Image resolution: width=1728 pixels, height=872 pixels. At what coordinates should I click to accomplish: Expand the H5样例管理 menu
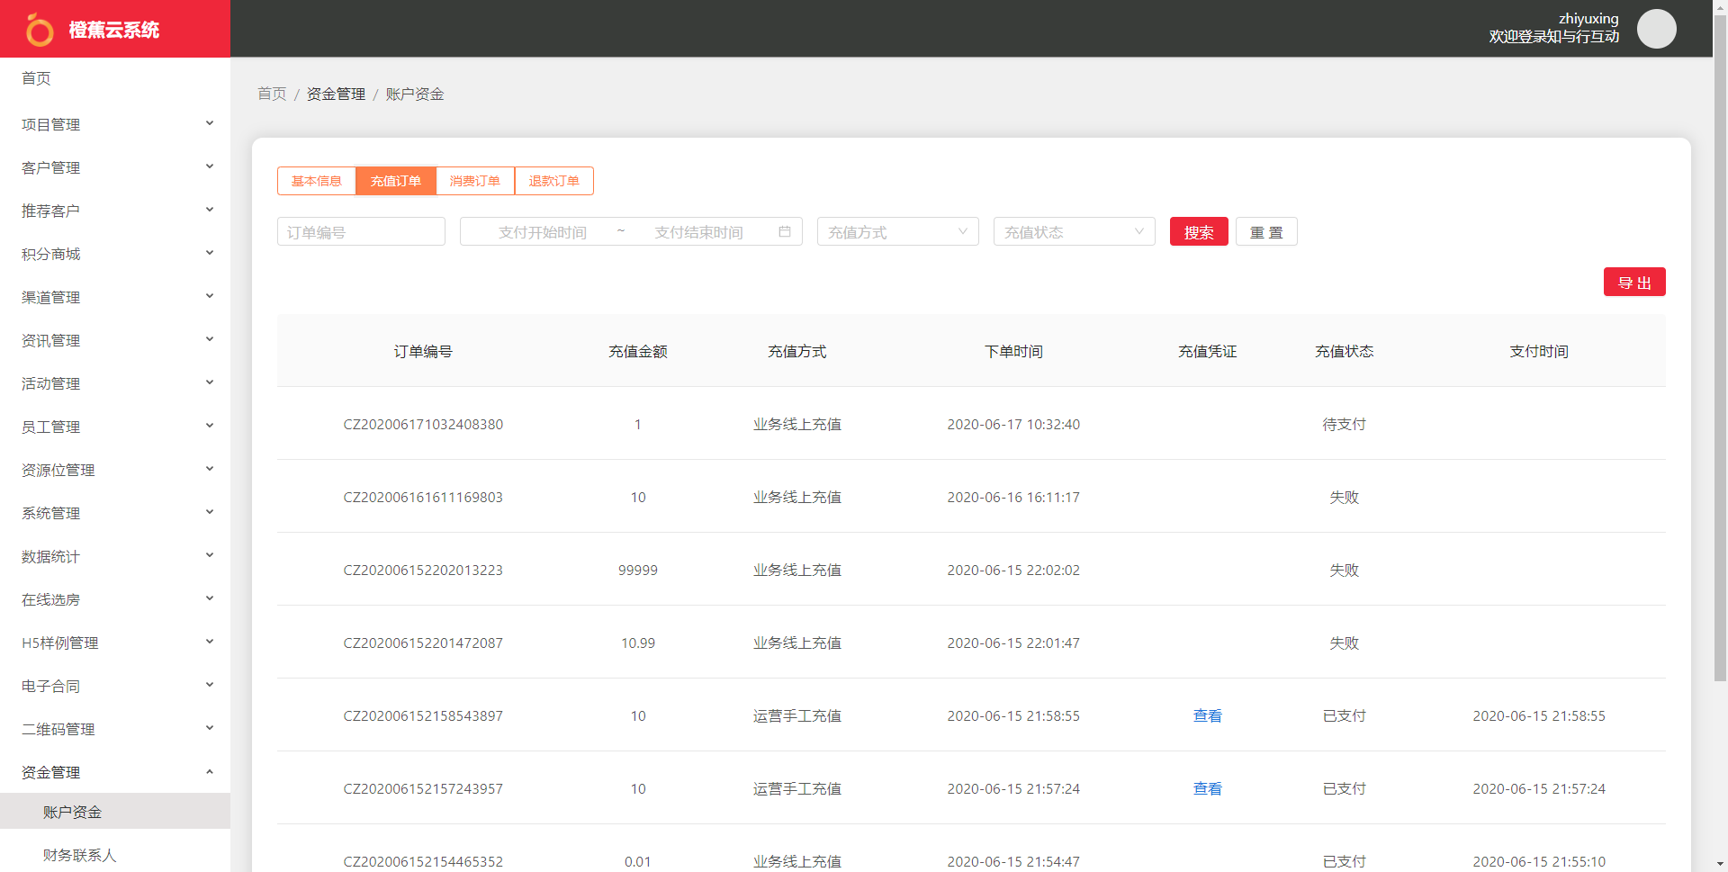point(115,643)
